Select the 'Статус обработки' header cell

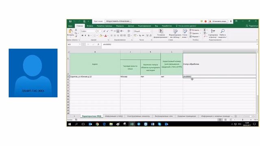[219, 64]
